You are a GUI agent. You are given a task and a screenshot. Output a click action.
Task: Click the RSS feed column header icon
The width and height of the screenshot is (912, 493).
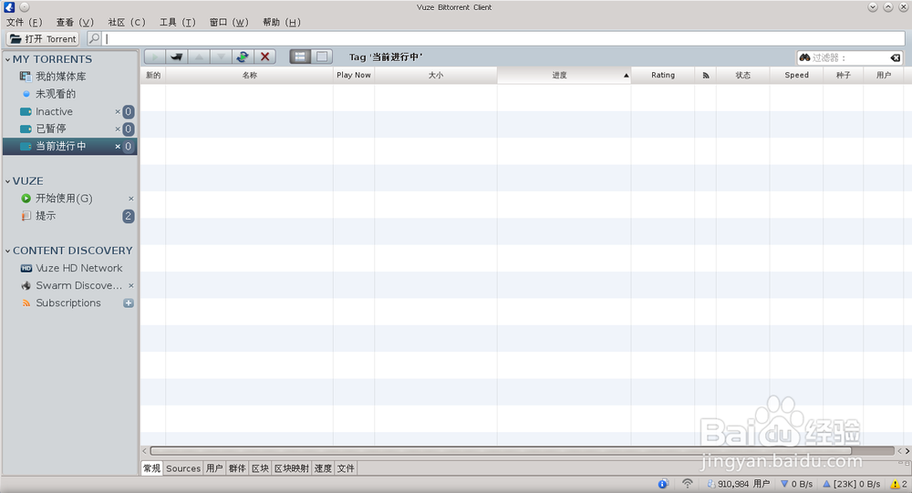pos(706,75)
